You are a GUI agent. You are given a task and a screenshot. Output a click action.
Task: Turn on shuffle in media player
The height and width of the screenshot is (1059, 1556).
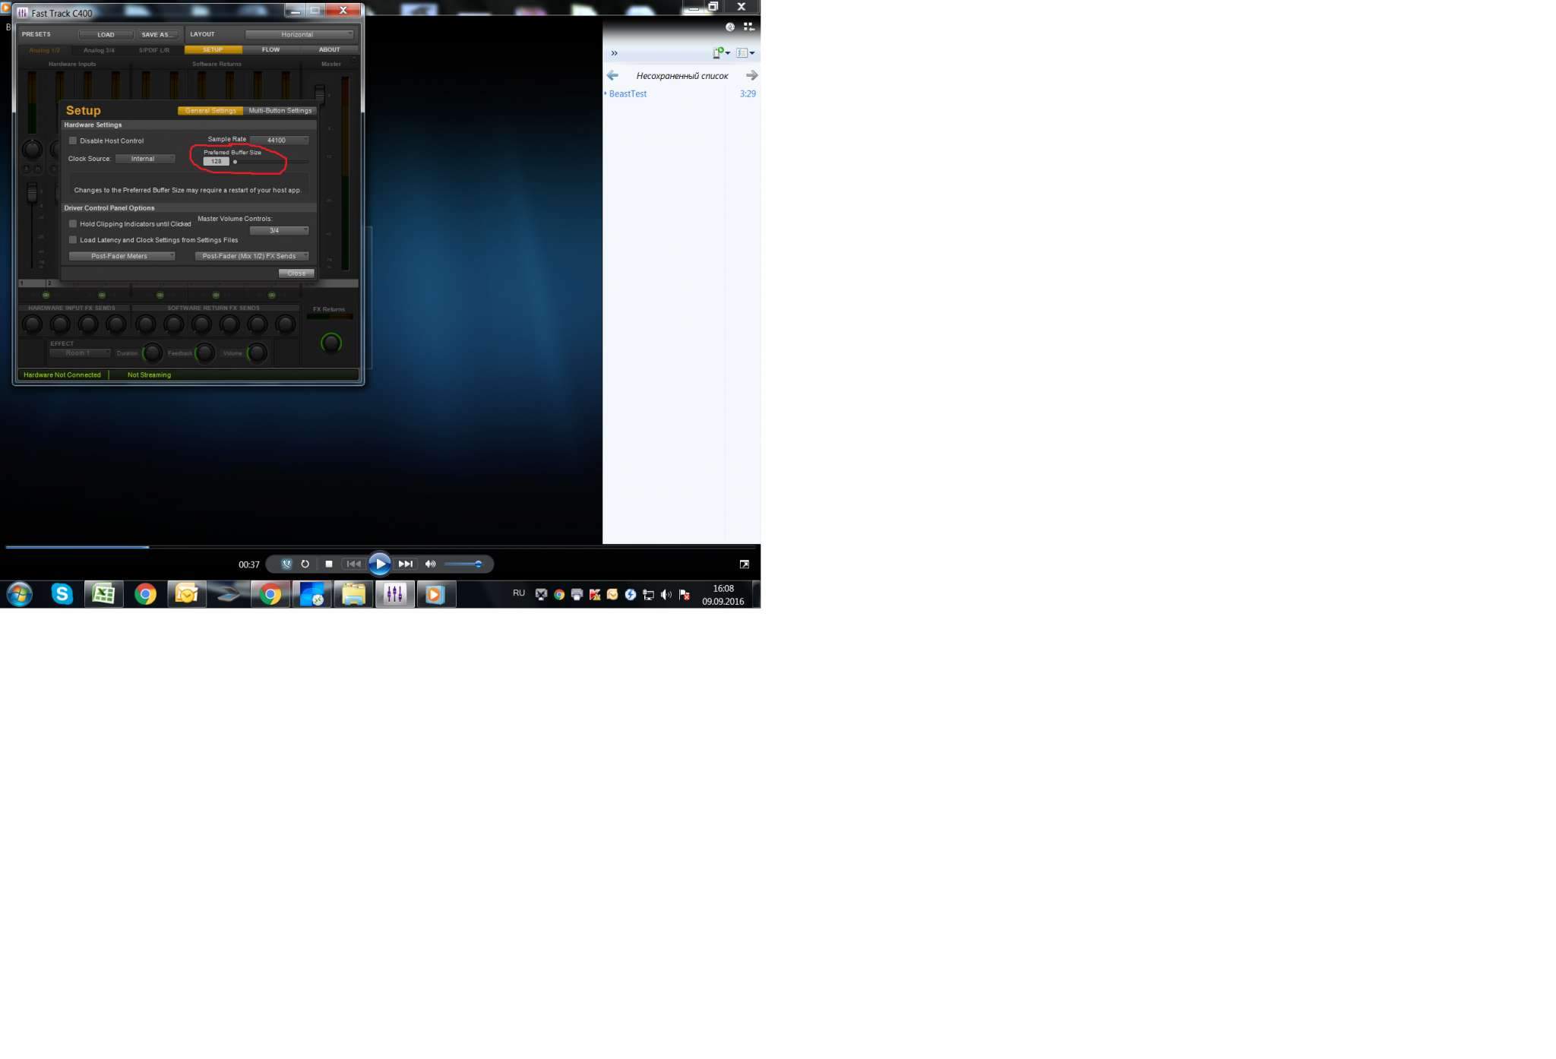click(x=286, y=564)
